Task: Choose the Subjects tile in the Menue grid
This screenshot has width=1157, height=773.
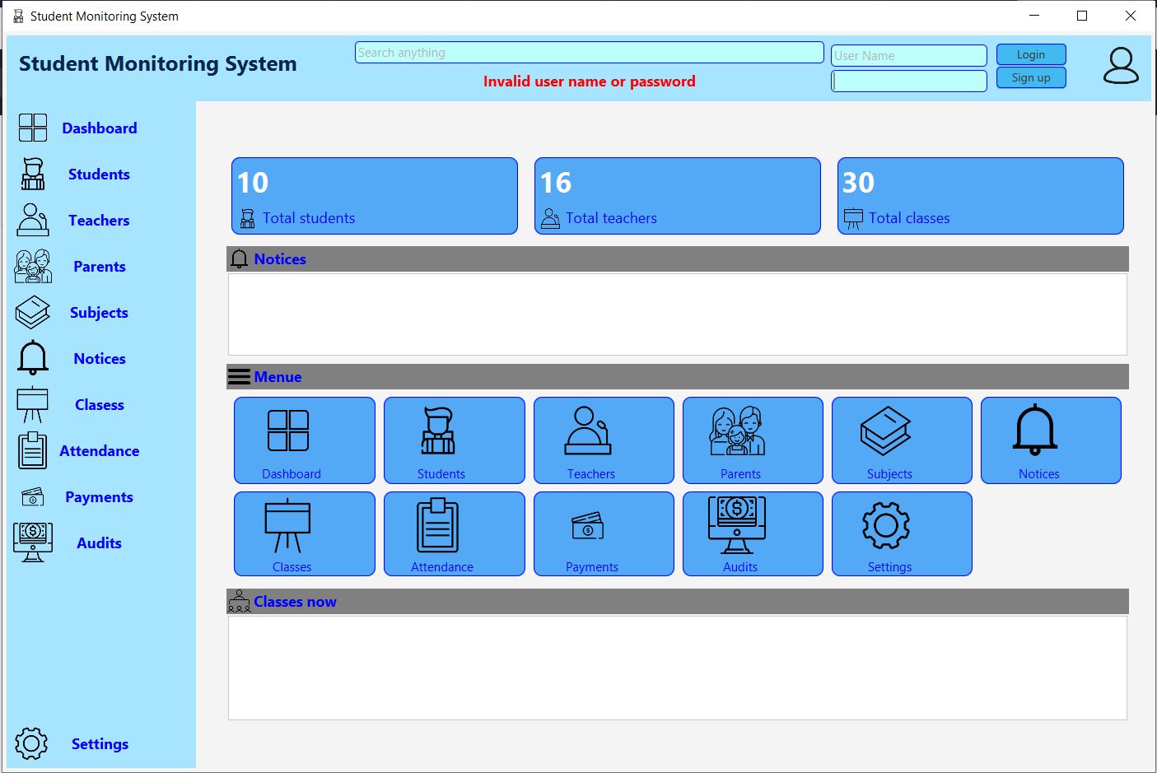Action: click(903, 440)
